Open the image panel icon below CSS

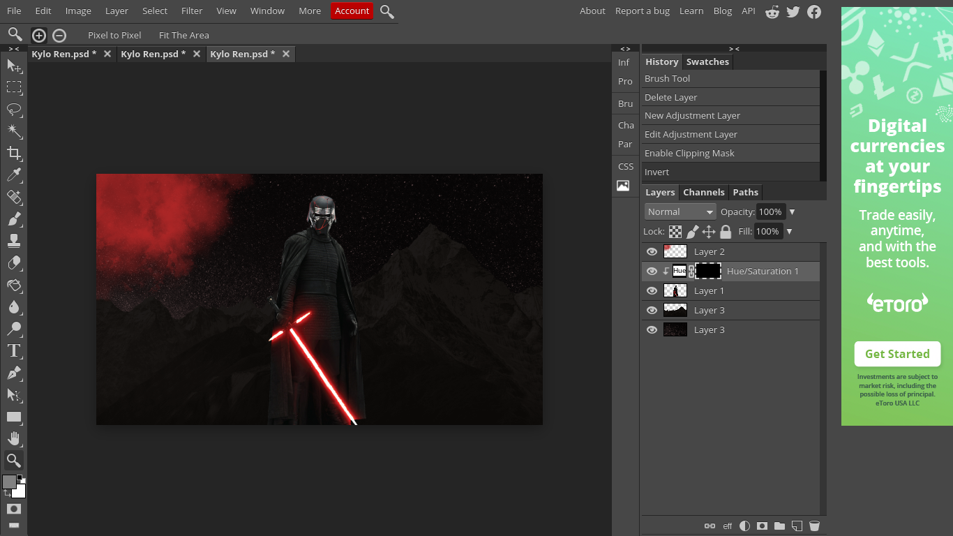tap(623, 186)
